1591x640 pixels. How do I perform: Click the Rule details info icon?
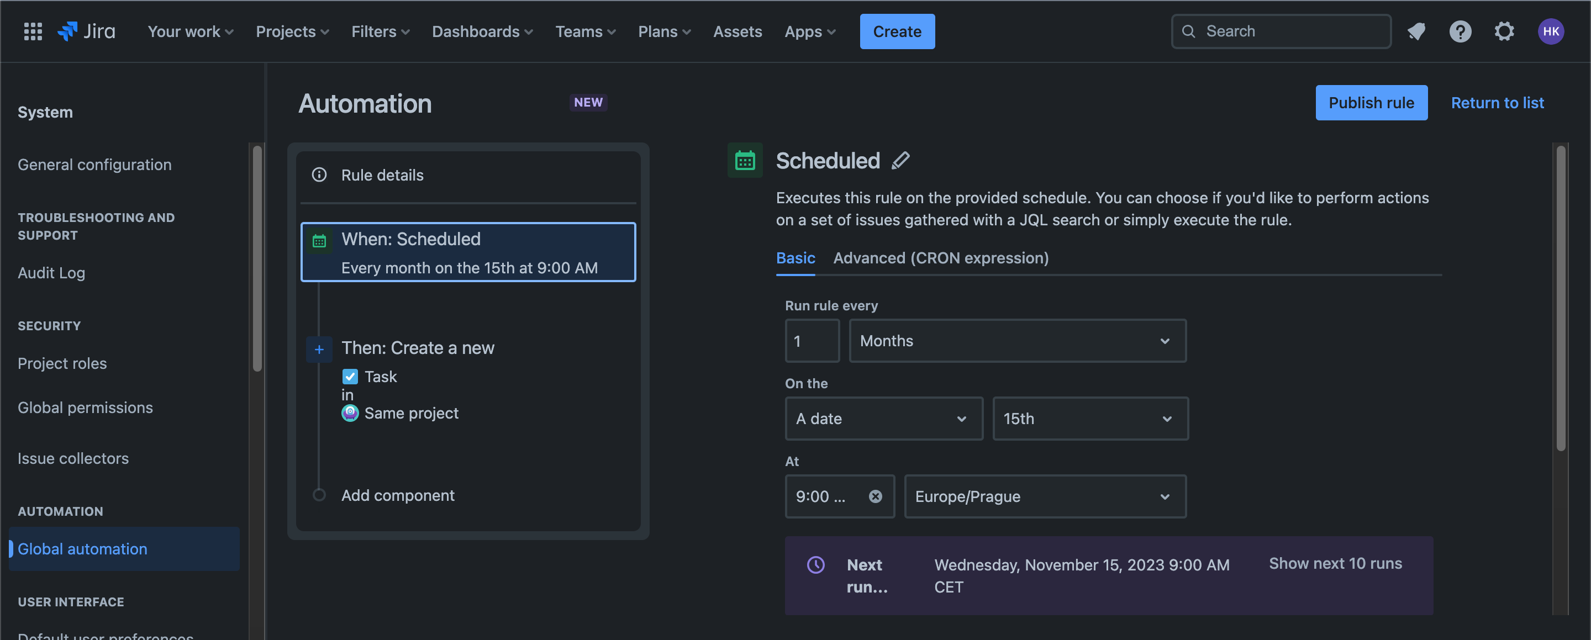point(319,174)
